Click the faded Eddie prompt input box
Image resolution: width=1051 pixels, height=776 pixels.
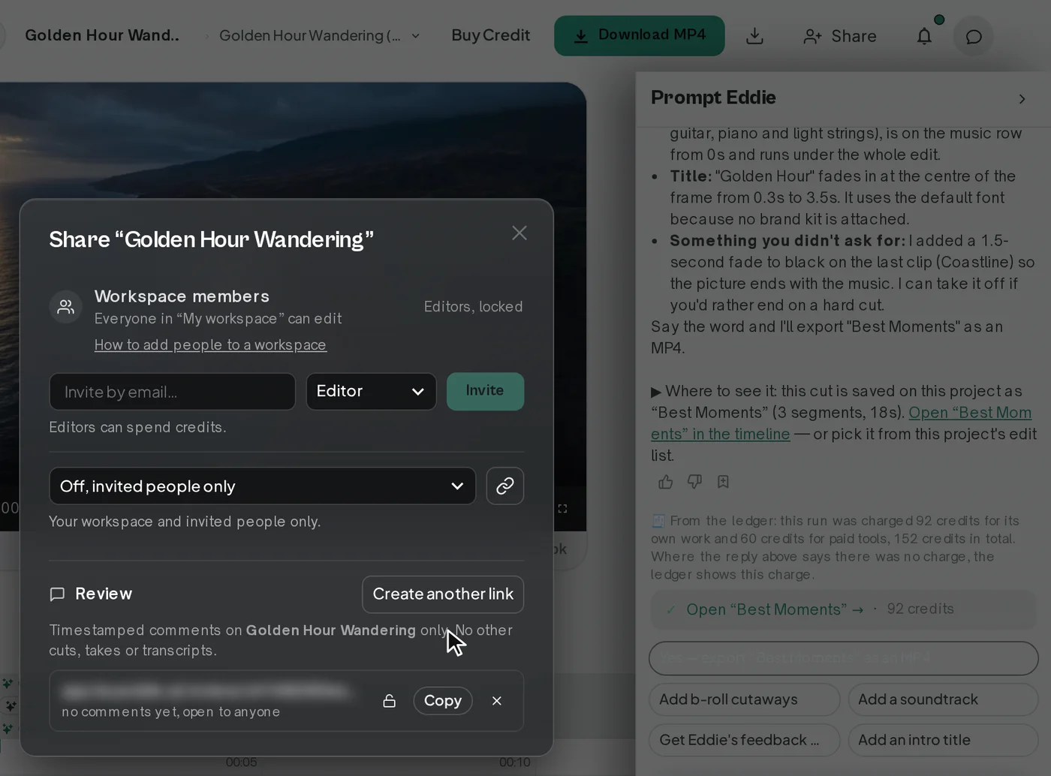pyautogui.click(x=843, y=657)
